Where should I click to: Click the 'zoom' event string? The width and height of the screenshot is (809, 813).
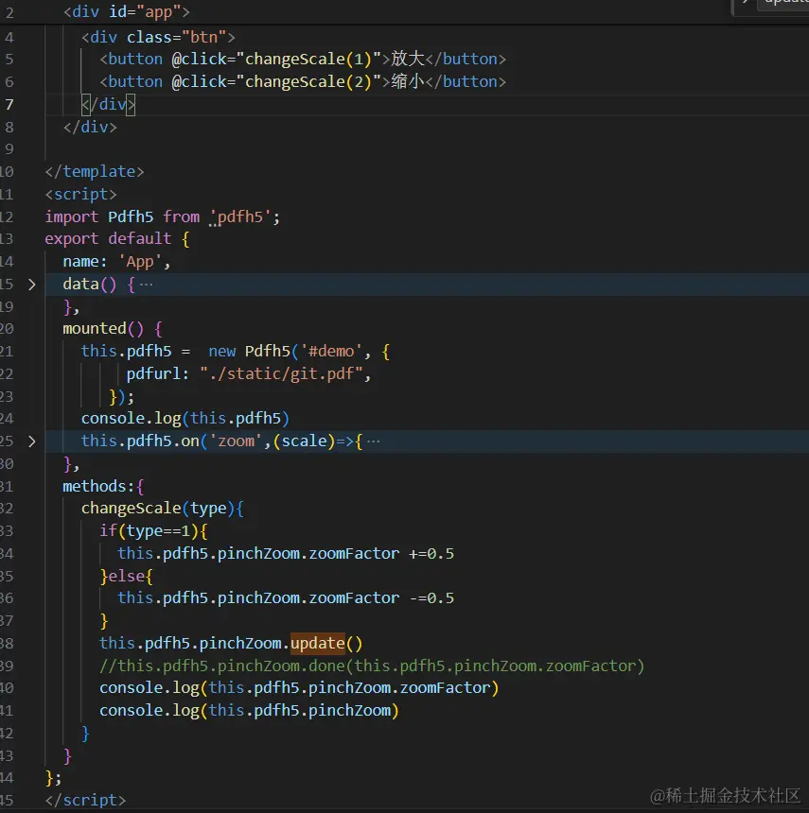(237, 441)
